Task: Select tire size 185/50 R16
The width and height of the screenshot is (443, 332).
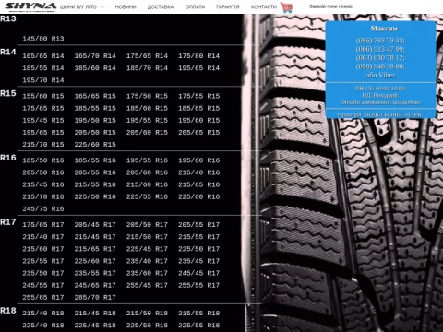Action: coord(43,160)
